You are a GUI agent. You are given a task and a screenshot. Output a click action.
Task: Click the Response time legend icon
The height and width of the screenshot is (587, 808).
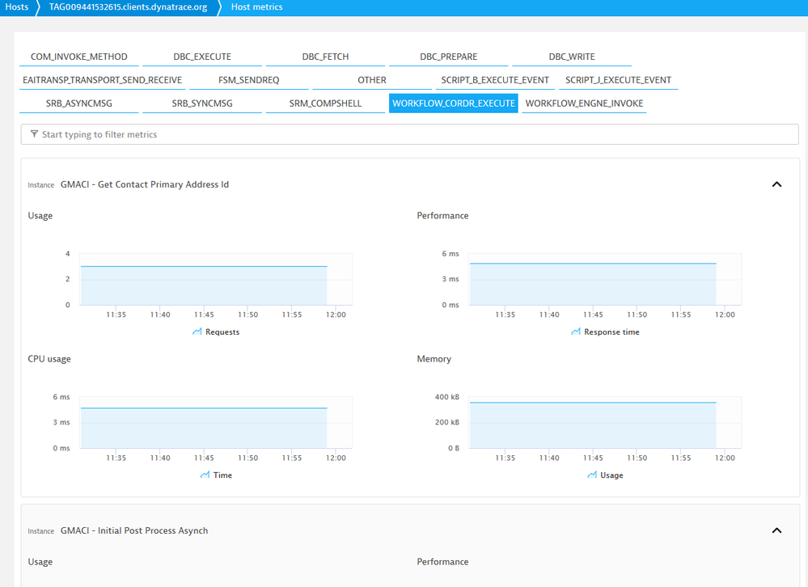(576, 332)
